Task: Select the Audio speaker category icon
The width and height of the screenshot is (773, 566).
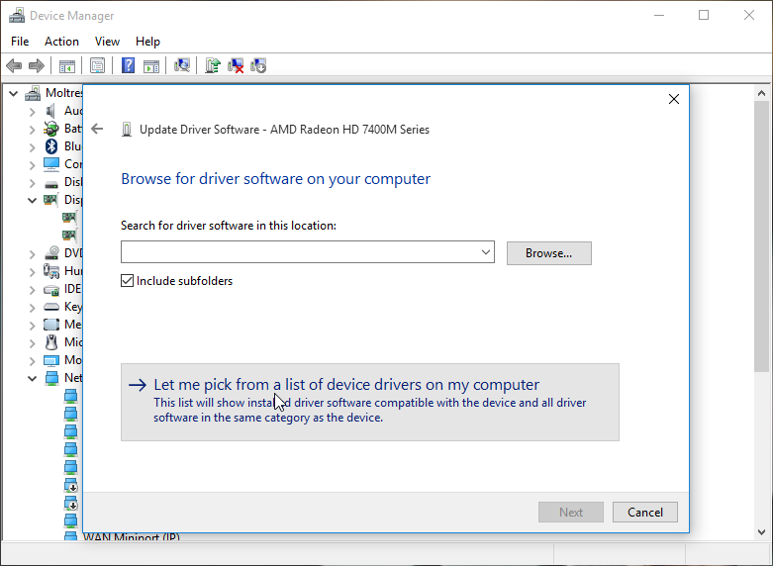Action: 50,111
